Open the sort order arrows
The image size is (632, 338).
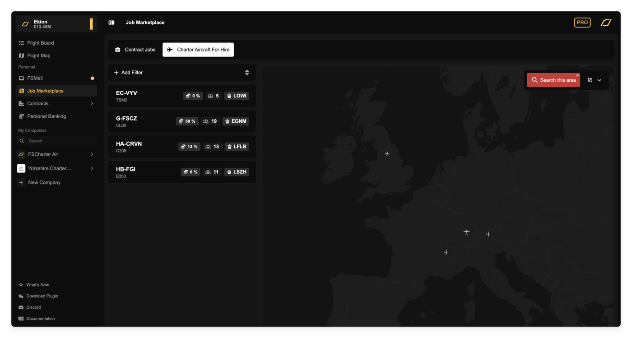(x=247, y=73)
